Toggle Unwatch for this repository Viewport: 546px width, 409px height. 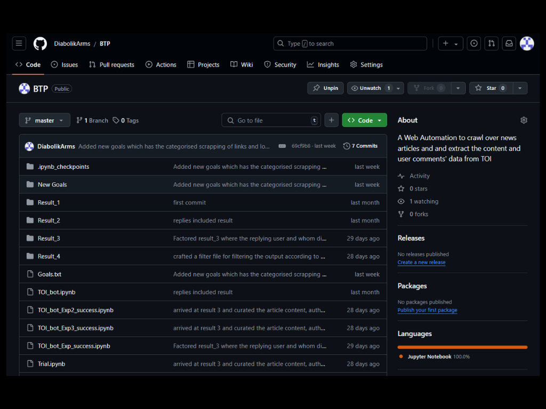[x=370, y=88]
